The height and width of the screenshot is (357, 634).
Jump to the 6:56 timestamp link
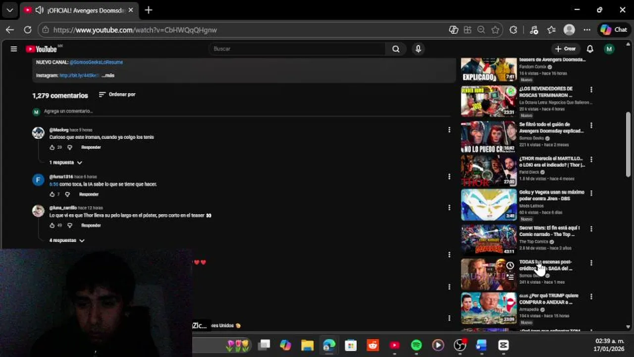click(x=53, y=184)
